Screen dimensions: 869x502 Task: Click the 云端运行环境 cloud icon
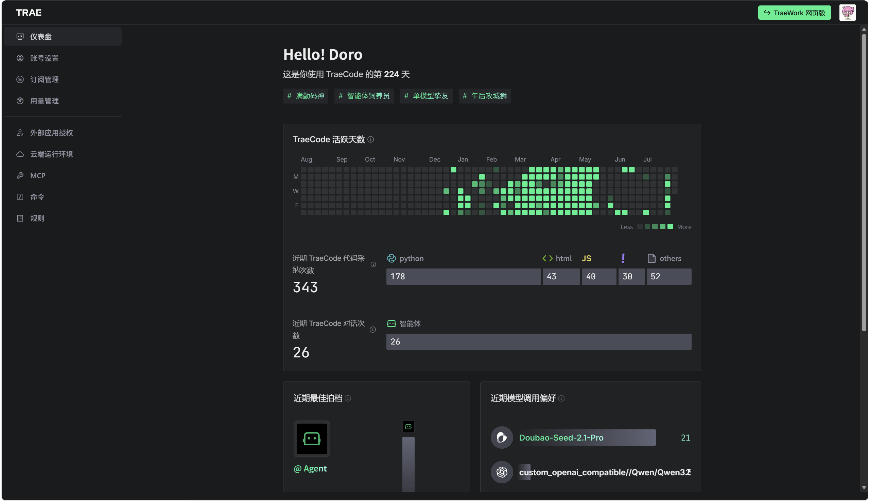click(x=20, y=154)
